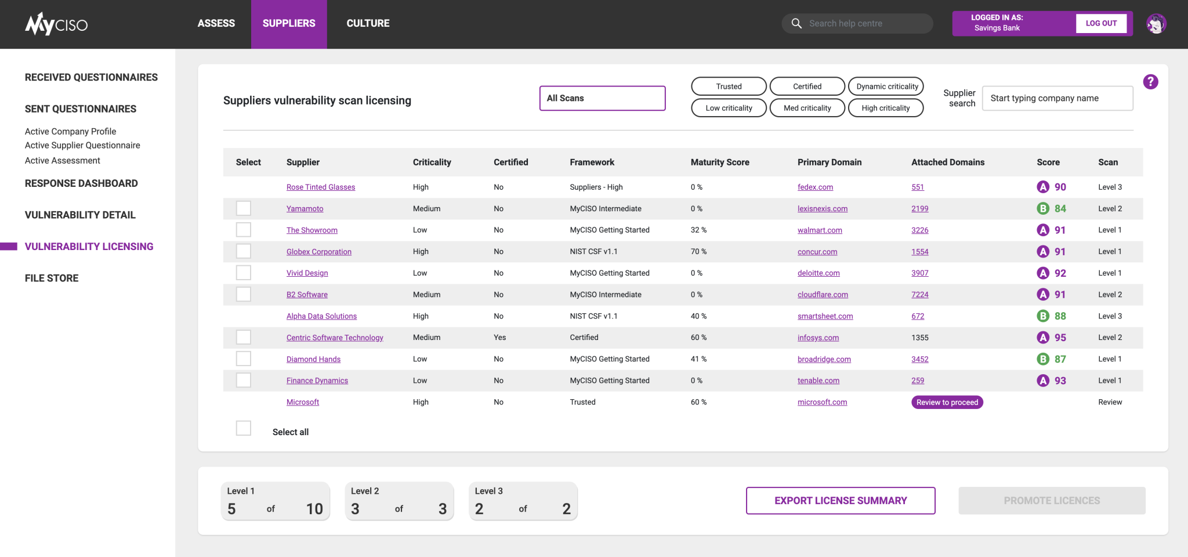1188x557 pixels.
Task: Filter by Certified suppliers
Action: click(807, 86)
